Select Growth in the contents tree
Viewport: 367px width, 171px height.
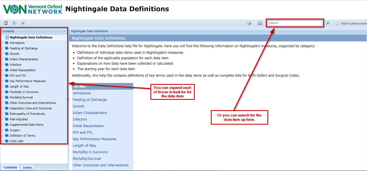(x=14, y=54)
